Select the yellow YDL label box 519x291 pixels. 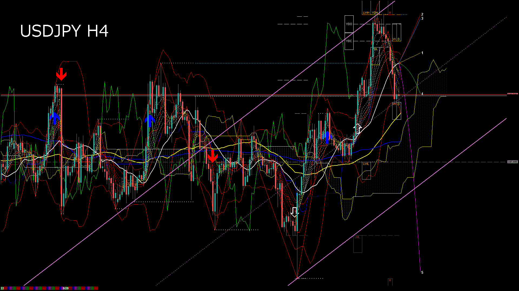point(376,49)
